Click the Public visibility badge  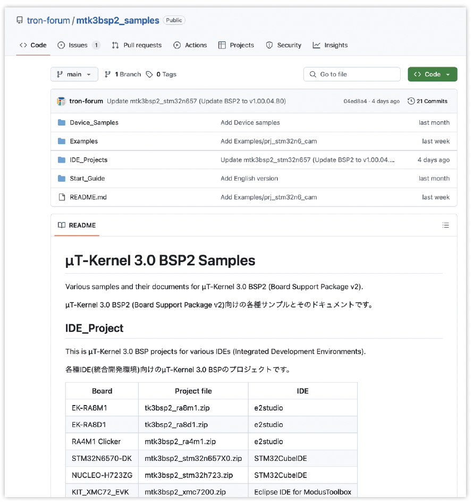(x=174, y=20)
